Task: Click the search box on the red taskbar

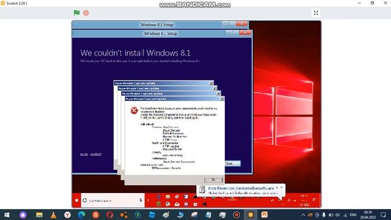Action: (x=112, y=200)
